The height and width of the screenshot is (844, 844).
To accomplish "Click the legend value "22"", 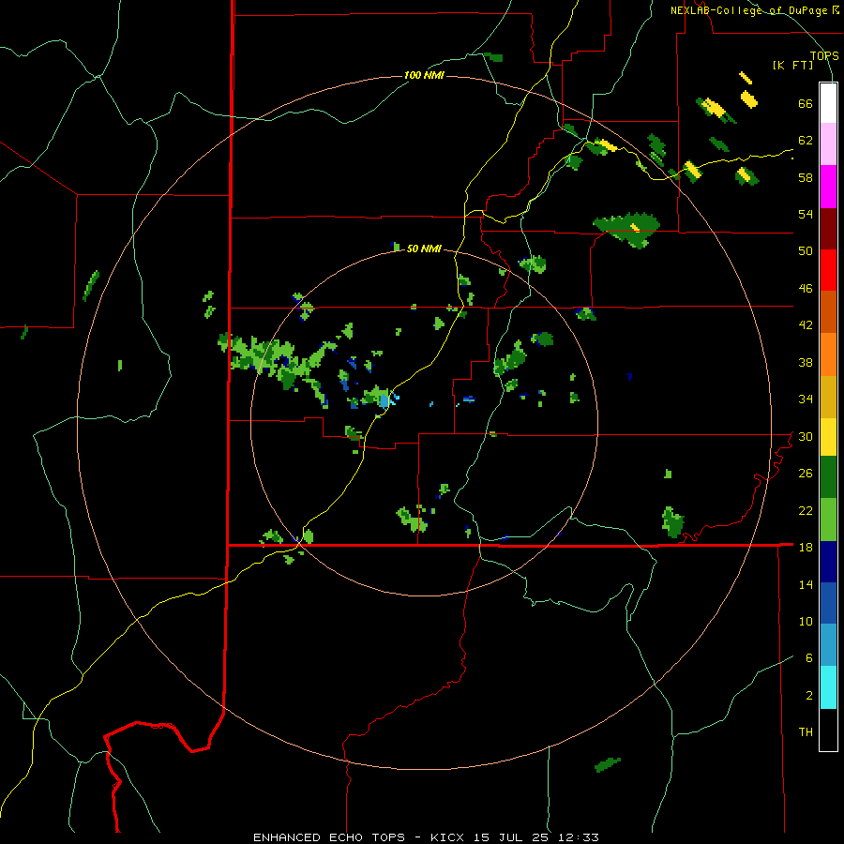I will click(806, 510).
